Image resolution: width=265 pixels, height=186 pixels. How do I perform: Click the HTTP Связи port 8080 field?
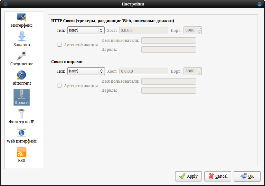[x=191, y=30]
